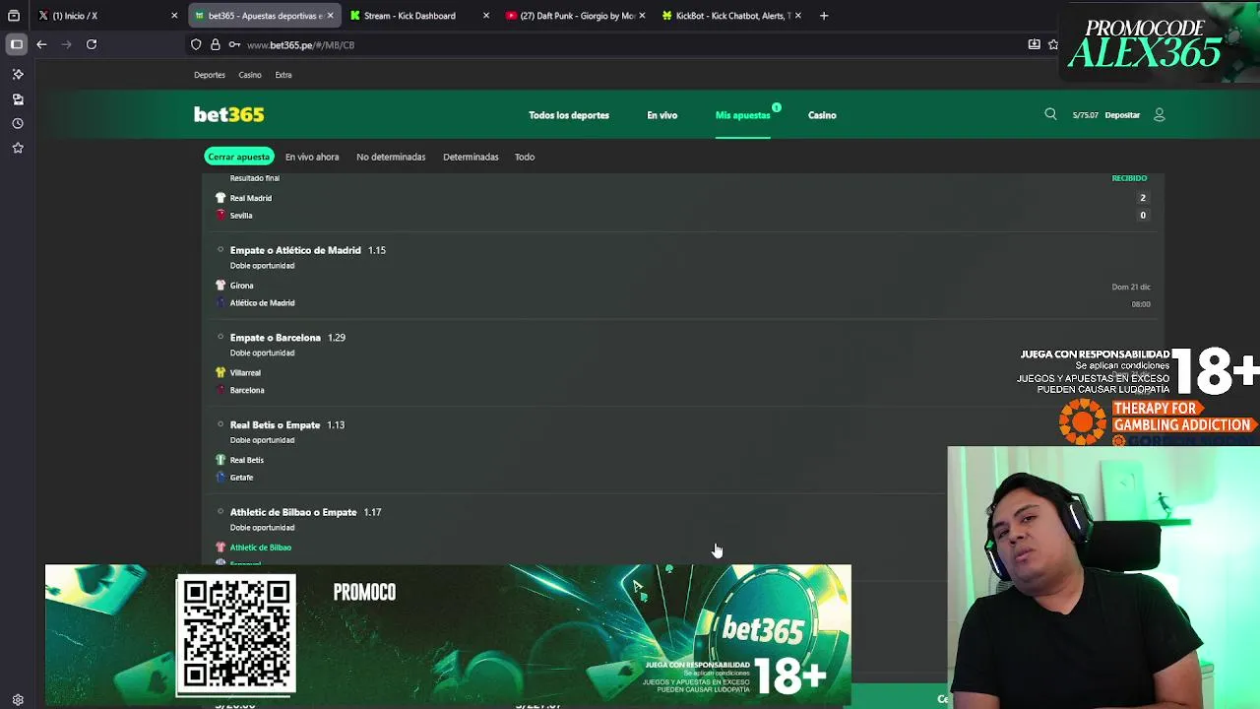The height and width of the screenshot is (709, 1260).
Task: Click status circle beside Real Betis o Empate
Action: 220,424
